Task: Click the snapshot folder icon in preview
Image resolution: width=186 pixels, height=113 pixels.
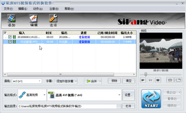Action: tap(178, 80)
